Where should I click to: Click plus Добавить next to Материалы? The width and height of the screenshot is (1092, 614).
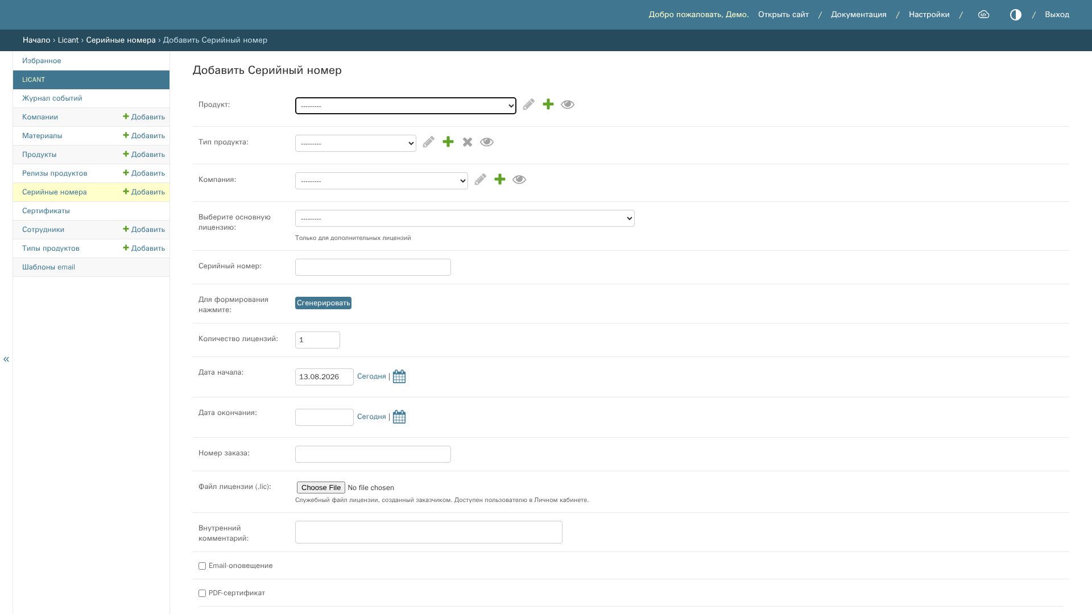144,136
